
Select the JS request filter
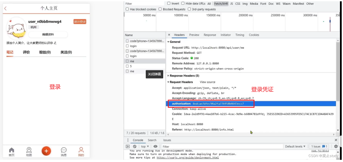pyautogui.click(x=231, y=4)
